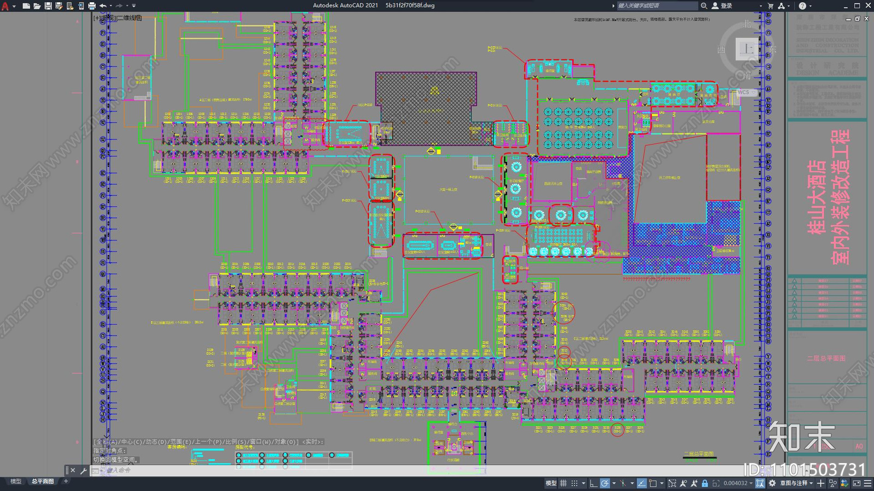Screen dimensions: 874x491
Task: Click the keyword search input field
Action: [x=657, y=5]
